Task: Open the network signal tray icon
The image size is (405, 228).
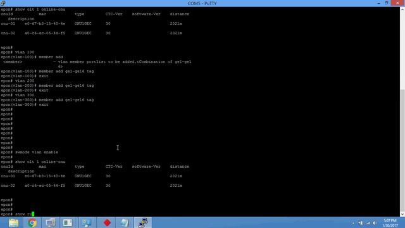Action: (368, 223)
